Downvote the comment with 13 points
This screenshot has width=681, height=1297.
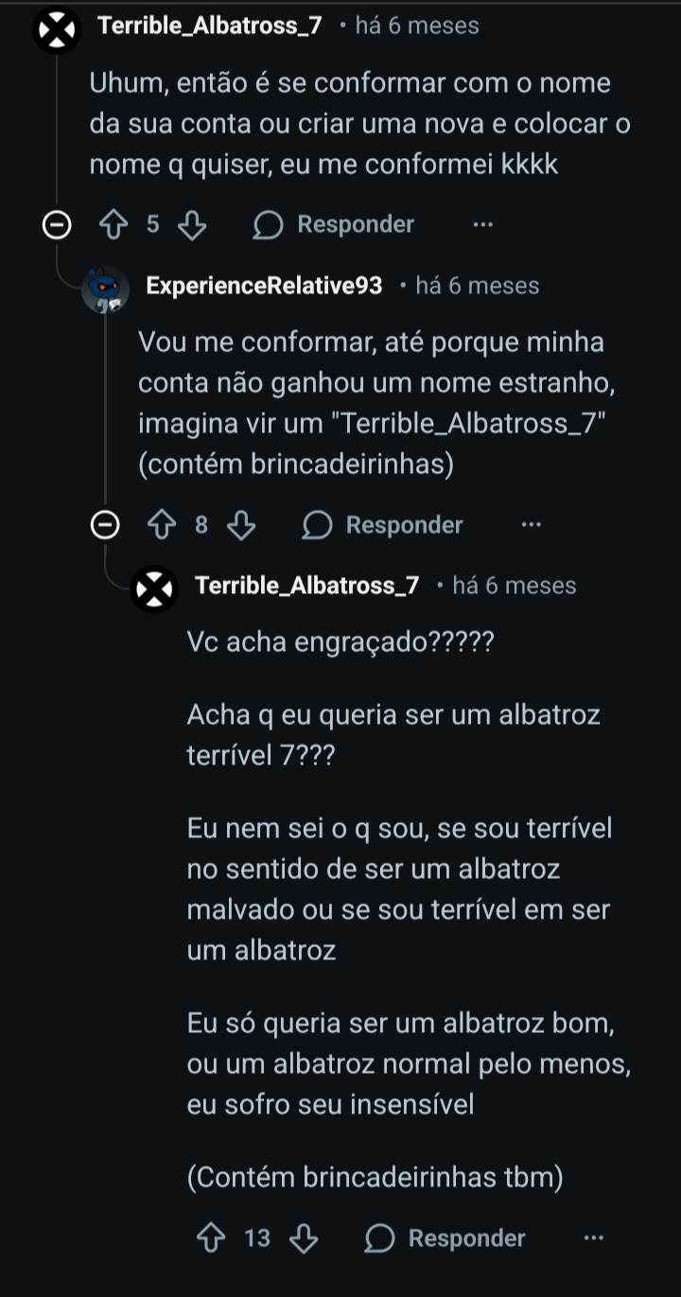(x=304, y=1238)
